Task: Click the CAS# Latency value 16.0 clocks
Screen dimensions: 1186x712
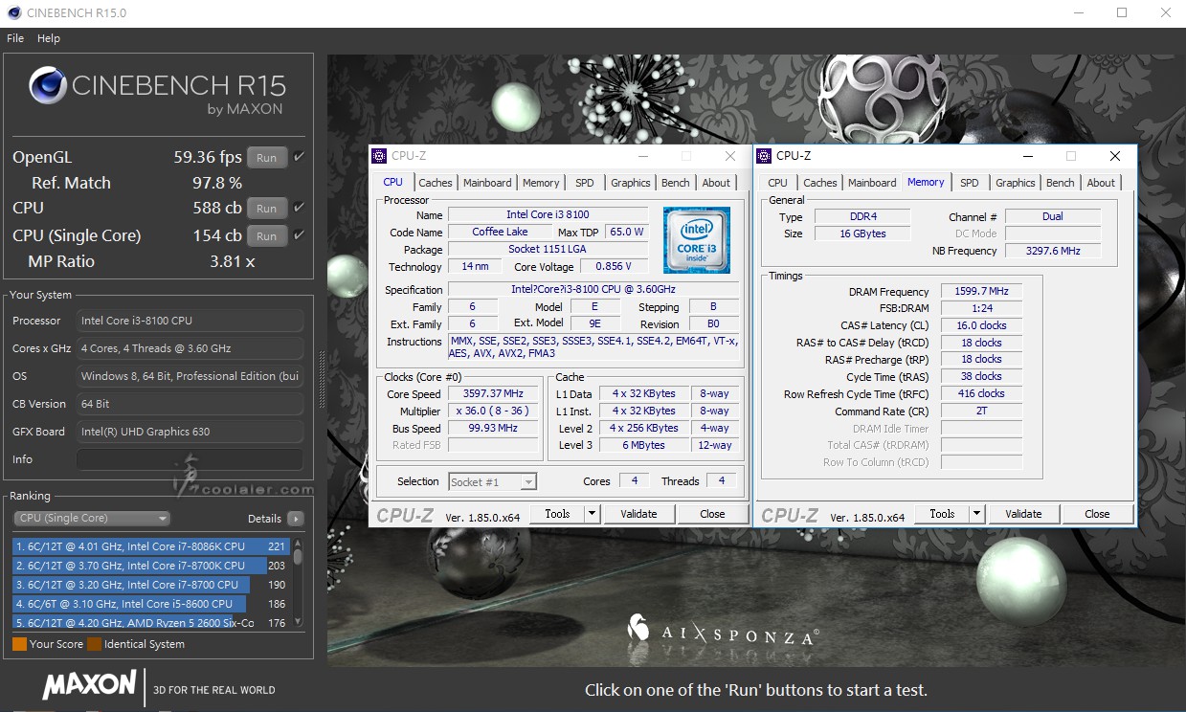Action: pyautogui.click(x=981, y=325)
